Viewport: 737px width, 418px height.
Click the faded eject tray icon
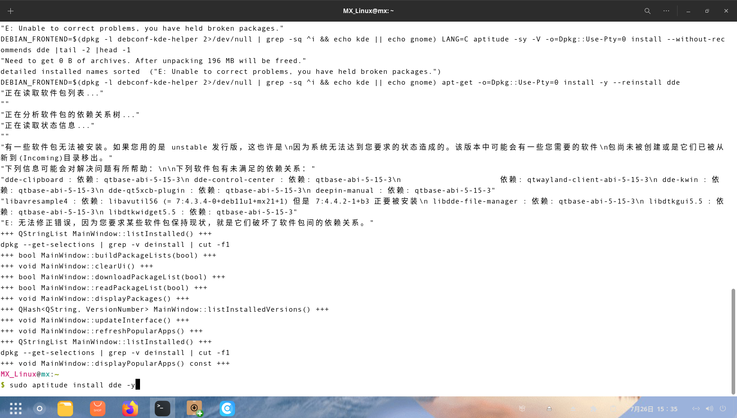573,409
